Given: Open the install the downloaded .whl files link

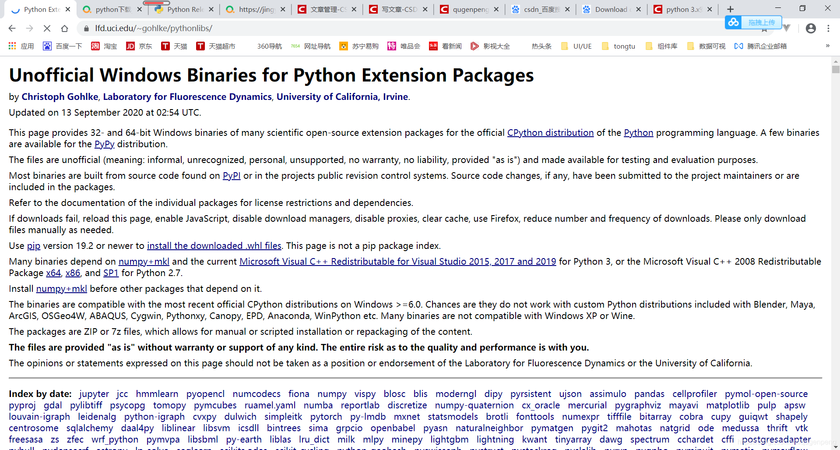Looking at the screenshot, I should [x=214, y=246].
